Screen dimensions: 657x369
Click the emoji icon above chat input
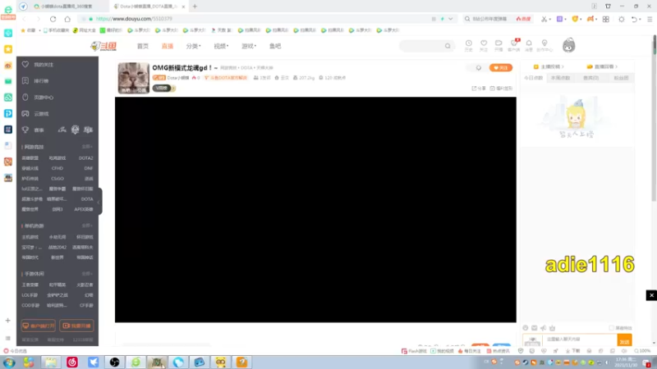click(526, 328)
